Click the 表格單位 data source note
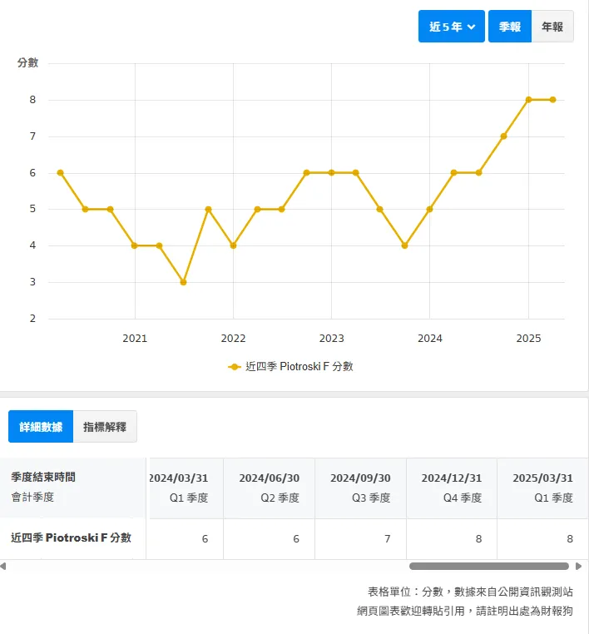589x634 pixels. click(x=470, y=592)
